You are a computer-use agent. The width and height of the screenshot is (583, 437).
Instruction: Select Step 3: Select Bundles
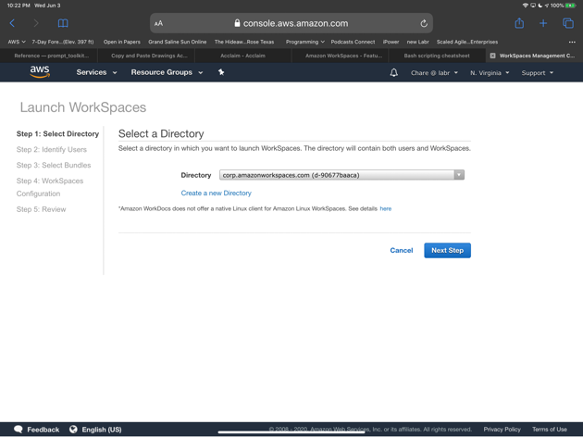(x=54, y=165)
